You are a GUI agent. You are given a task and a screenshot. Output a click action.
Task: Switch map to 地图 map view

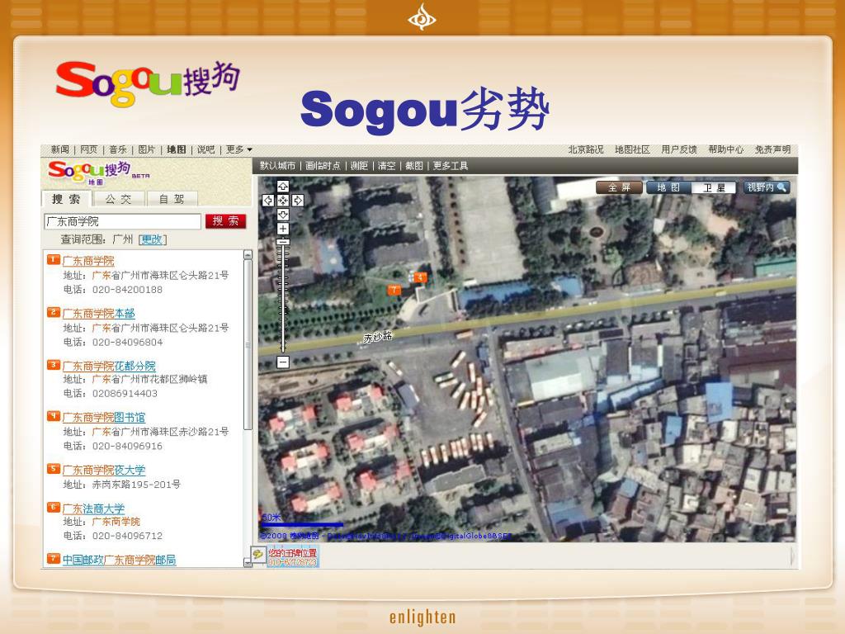pos(668,187)
